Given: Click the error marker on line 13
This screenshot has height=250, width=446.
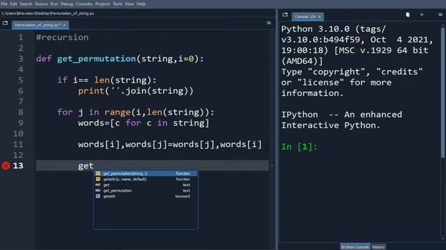Looking at the screenshot, I should click(x=6, y=165).
